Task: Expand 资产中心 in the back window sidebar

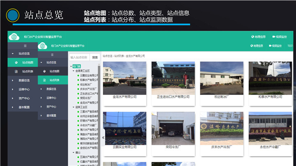Action: [23, 98]
